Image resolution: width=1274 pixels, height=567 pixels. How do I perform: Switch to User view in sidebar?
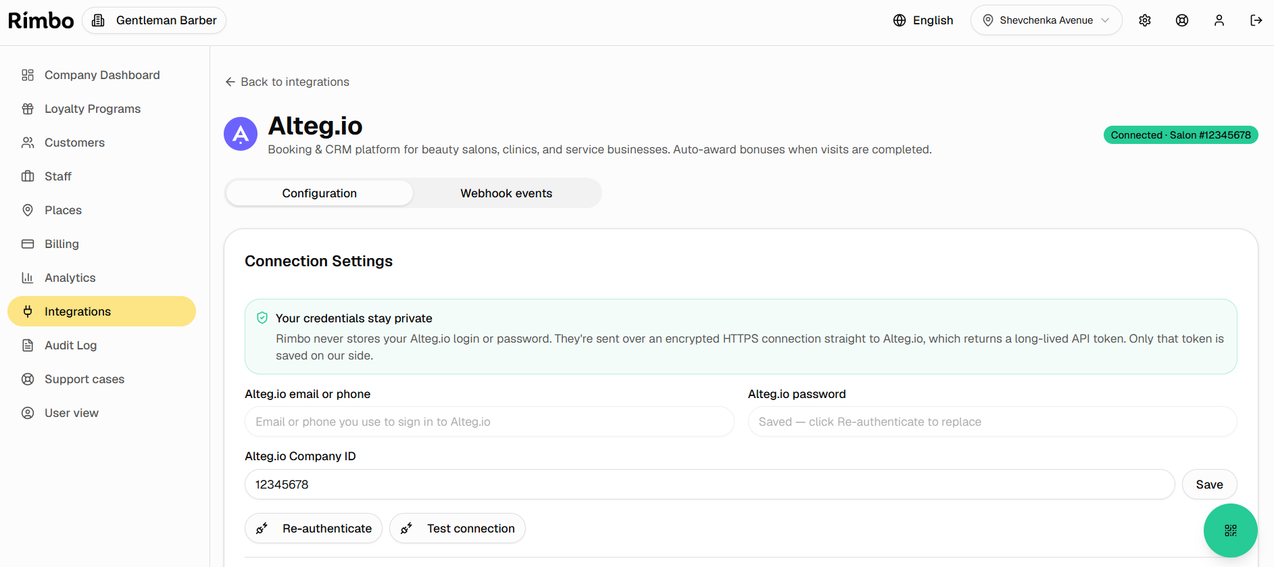(102, 413)
